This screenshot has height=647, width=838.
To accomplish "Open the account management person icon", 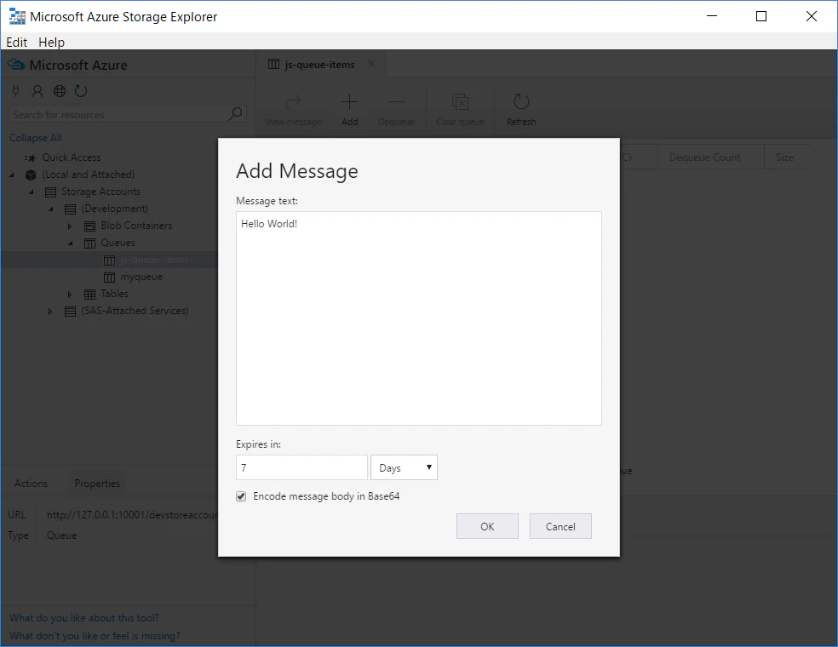I will point(37,91).
